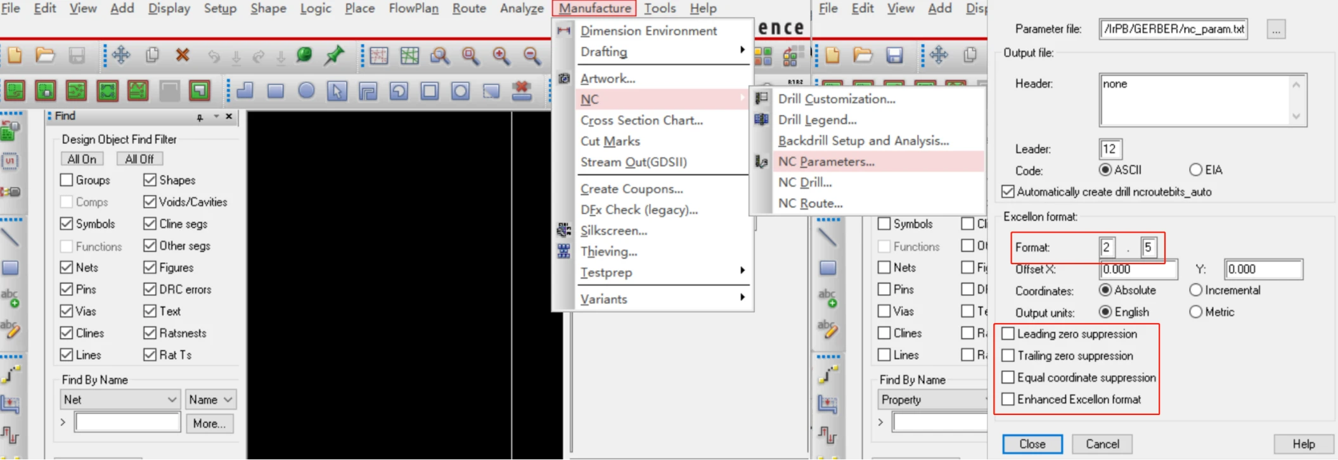Toggle the Groups checkbox in Find filter
Image resolution: width=1338 pixels, height=460 pixels.
pos(67,180)
